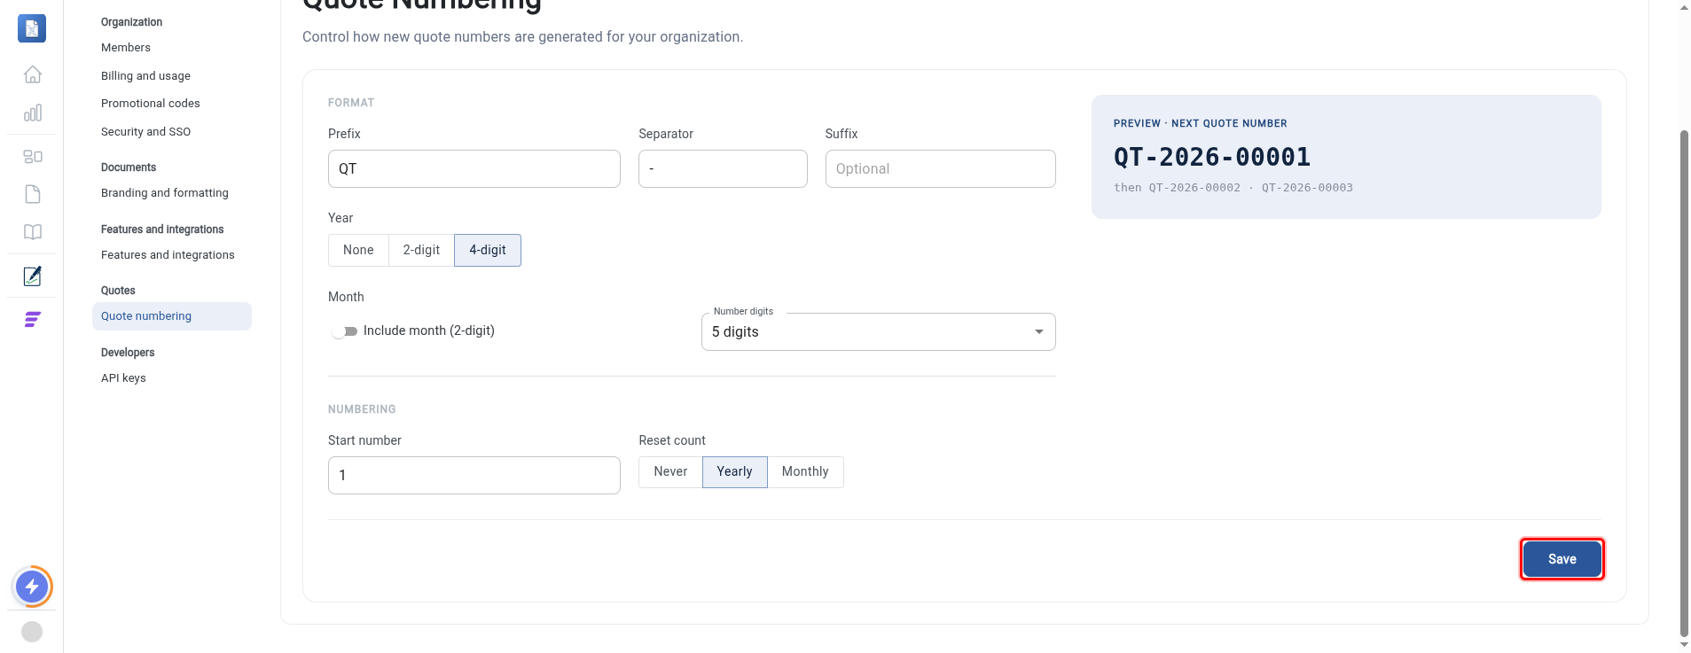1691x653 pixels.
Task: Click the Separator input field
Action: pos(723,168)
